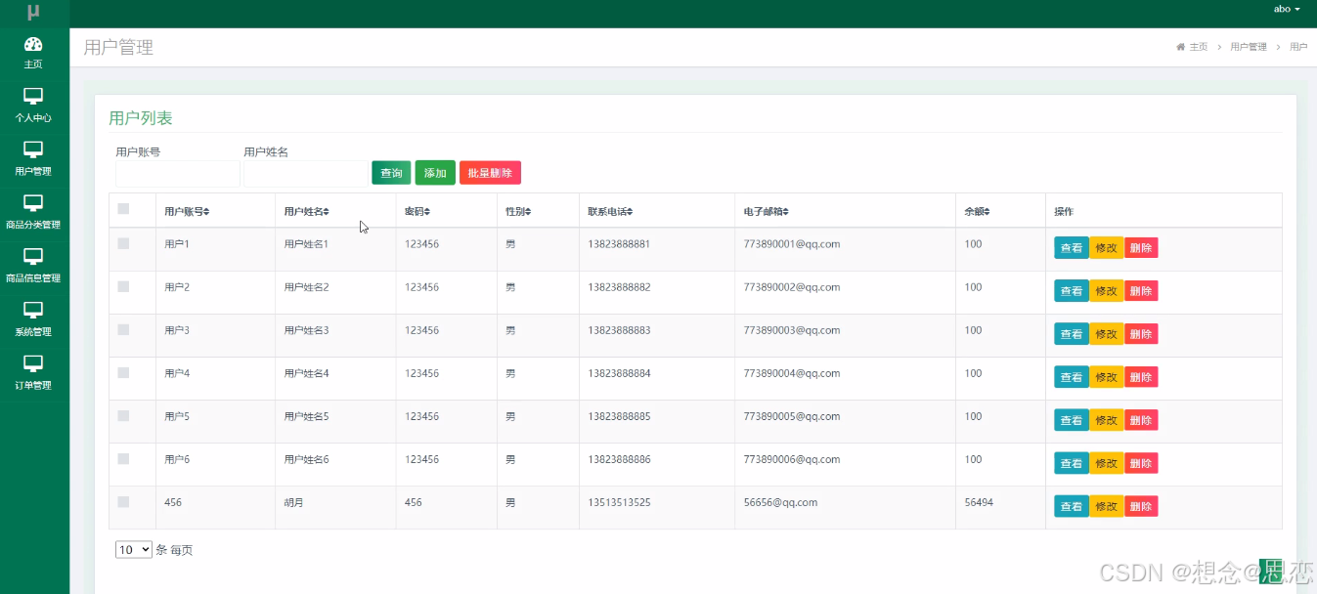
Task: Sort table by 联系电话 column
Action: coord(610,211)
